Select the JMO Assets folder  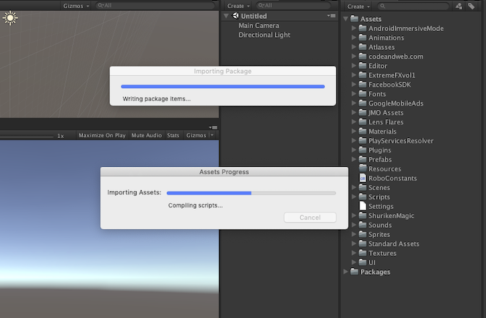(x=385, y=113)
